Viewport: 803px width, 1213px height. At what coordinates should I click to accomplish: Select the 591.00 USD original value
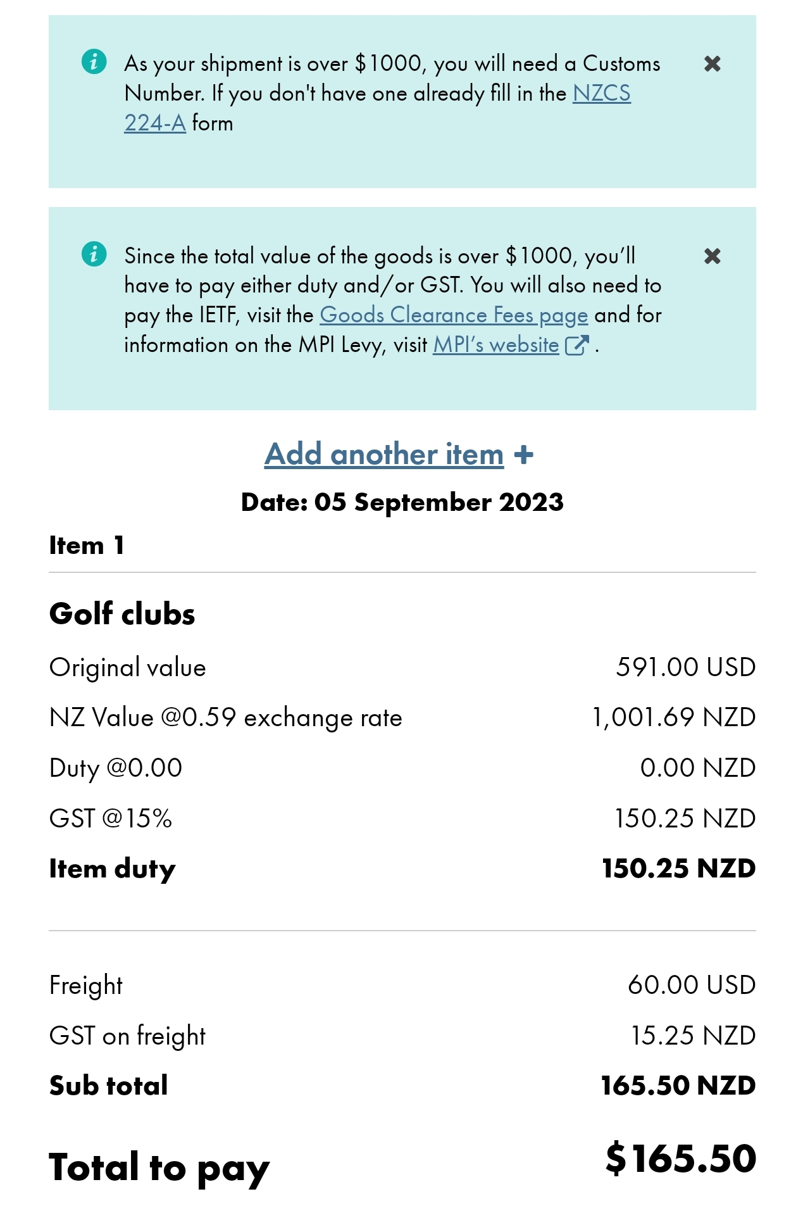[686, 667]
